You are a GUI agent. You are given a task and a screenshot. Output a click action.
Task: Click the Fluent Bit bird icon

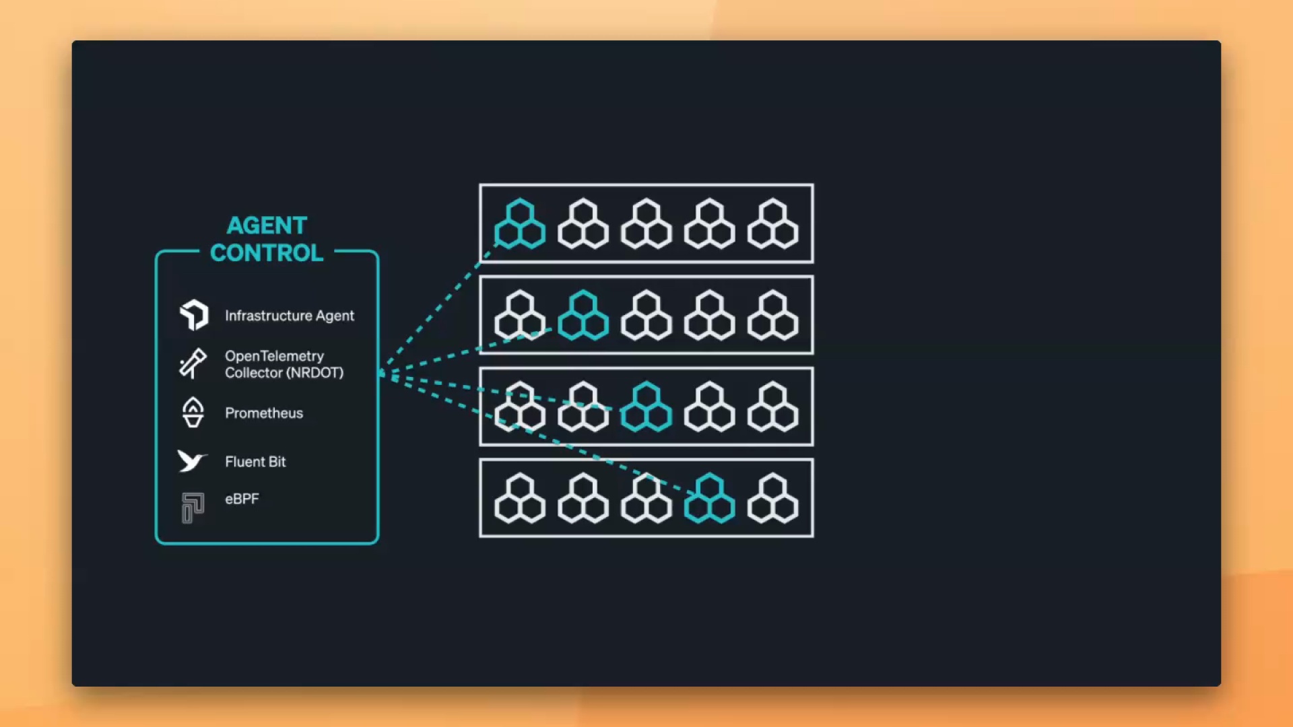click(192, 461)
